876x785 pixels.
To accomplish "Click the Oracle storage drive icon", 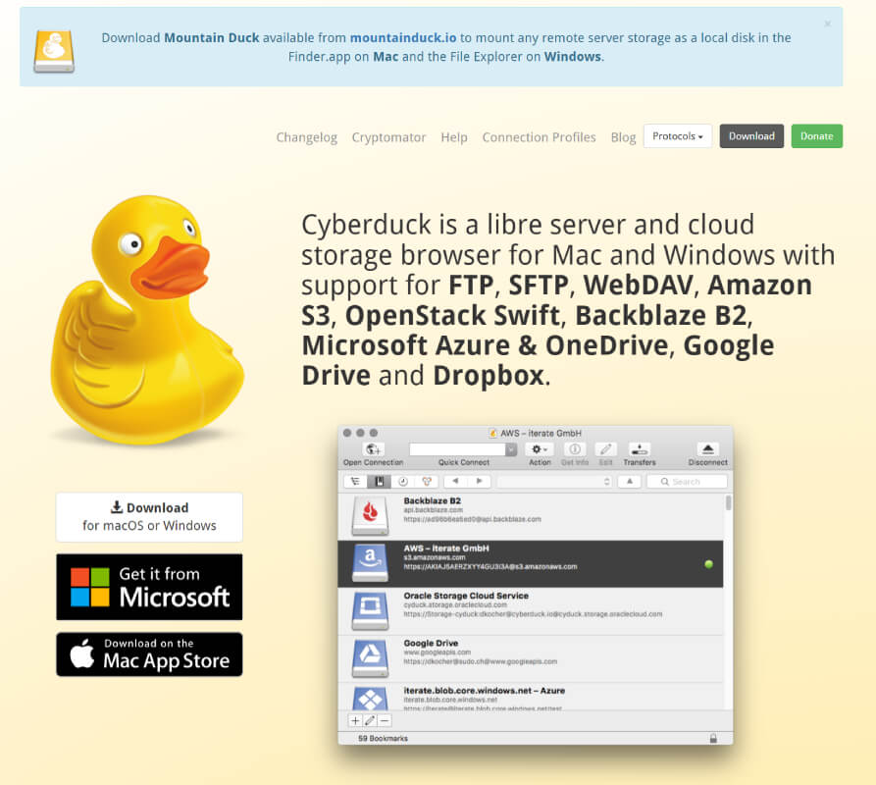I will (370, 610).
